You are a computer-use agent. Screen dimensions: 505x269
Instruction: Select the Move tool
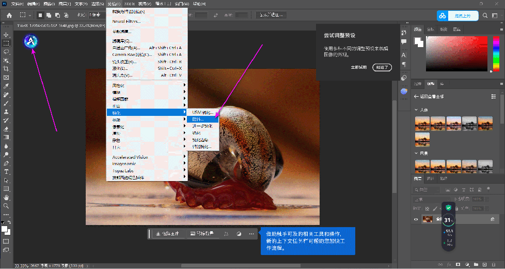pyautogui.click(x=6, y=35)
